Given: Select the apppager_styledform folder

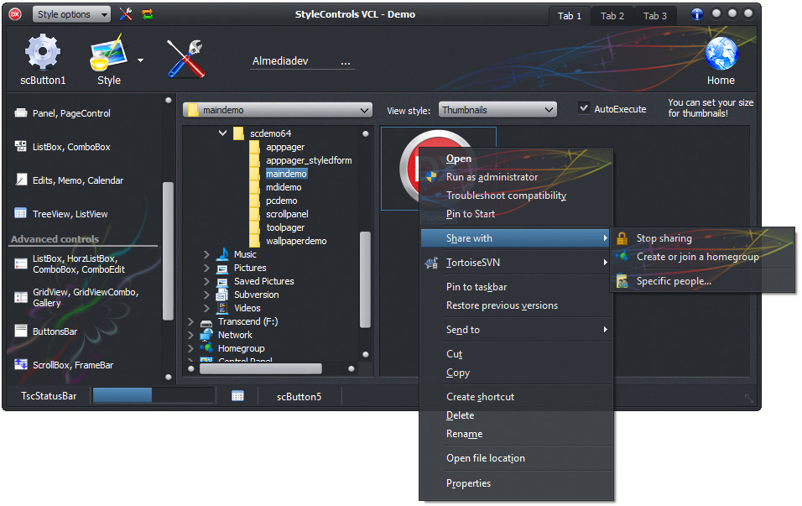Looking at the screenshot, I should click(x=309, y=160).
